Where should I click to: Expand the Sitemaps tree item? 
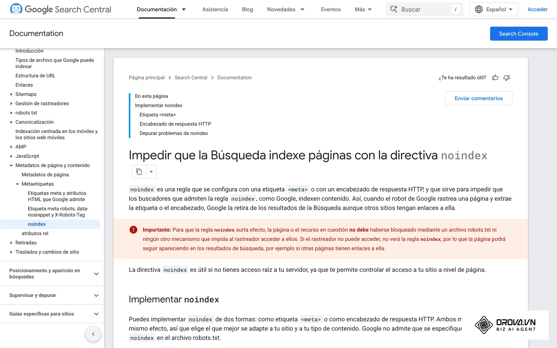(11, 94)
